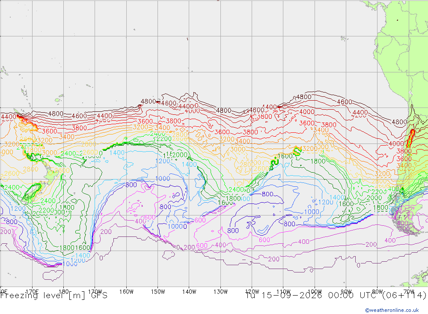The image size is (428, 314).
Task: Click the 160W longitude axis label
Action: pyautogui.click(x=126, y=292)
